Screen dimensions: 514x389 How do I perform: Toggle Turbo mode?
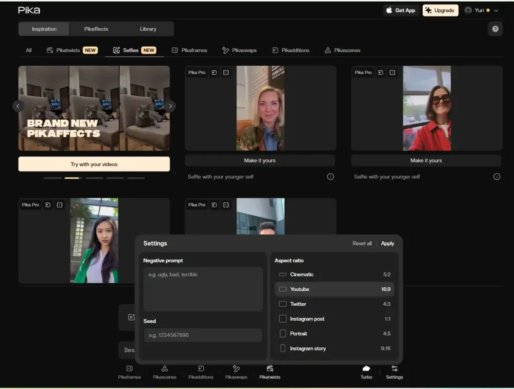(x=366, y=368)
